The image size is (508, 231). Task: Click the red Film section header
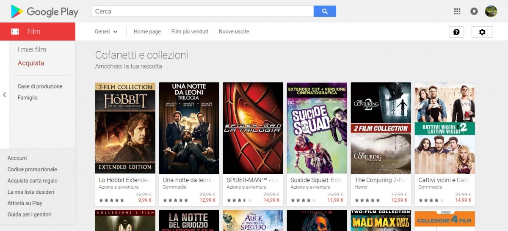click(x=38, y=31)
